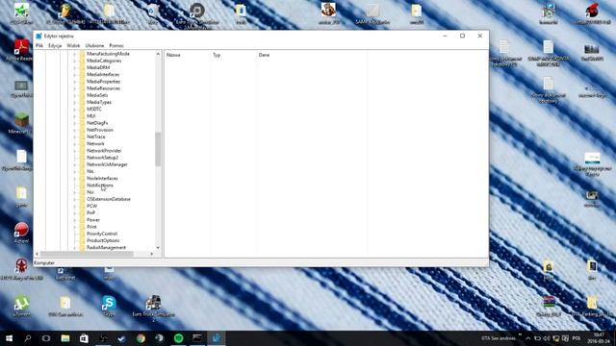Expand the MSDTC key
616x346 pixels.
[75, 109]
